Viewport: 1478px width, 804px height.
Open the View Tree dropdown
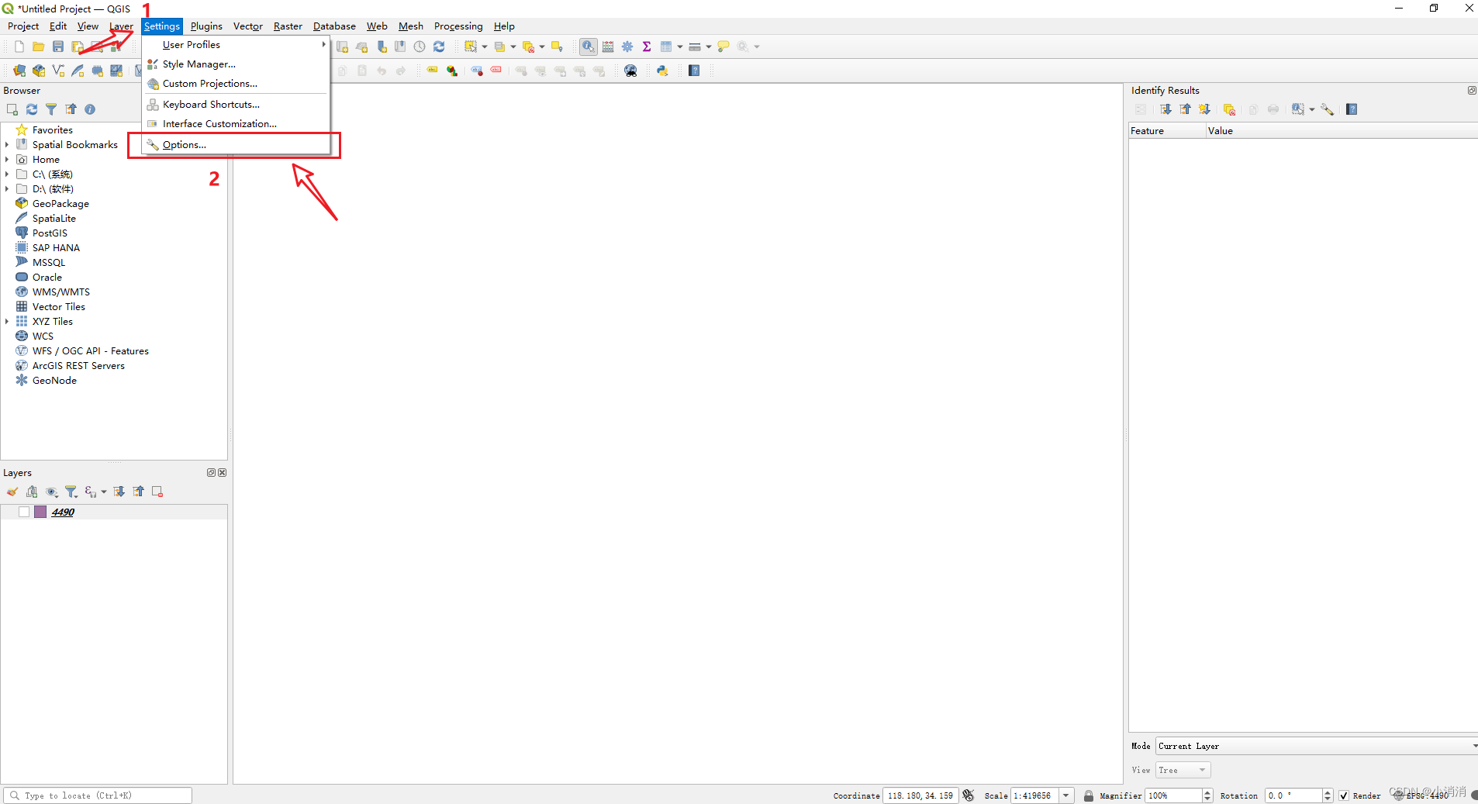click(1183, 770)
